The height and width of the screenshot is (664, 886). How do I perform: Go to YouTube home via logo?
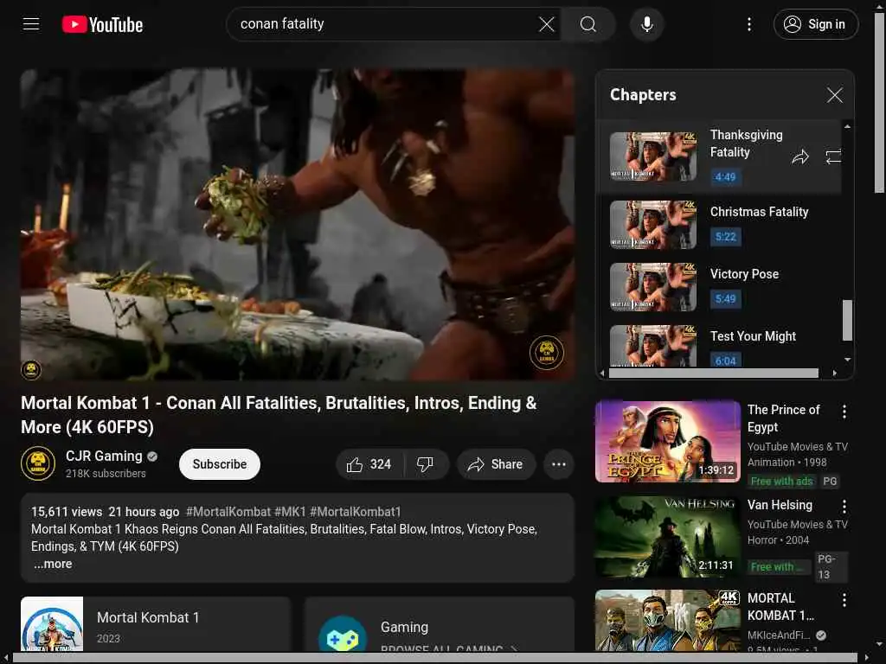102,24
